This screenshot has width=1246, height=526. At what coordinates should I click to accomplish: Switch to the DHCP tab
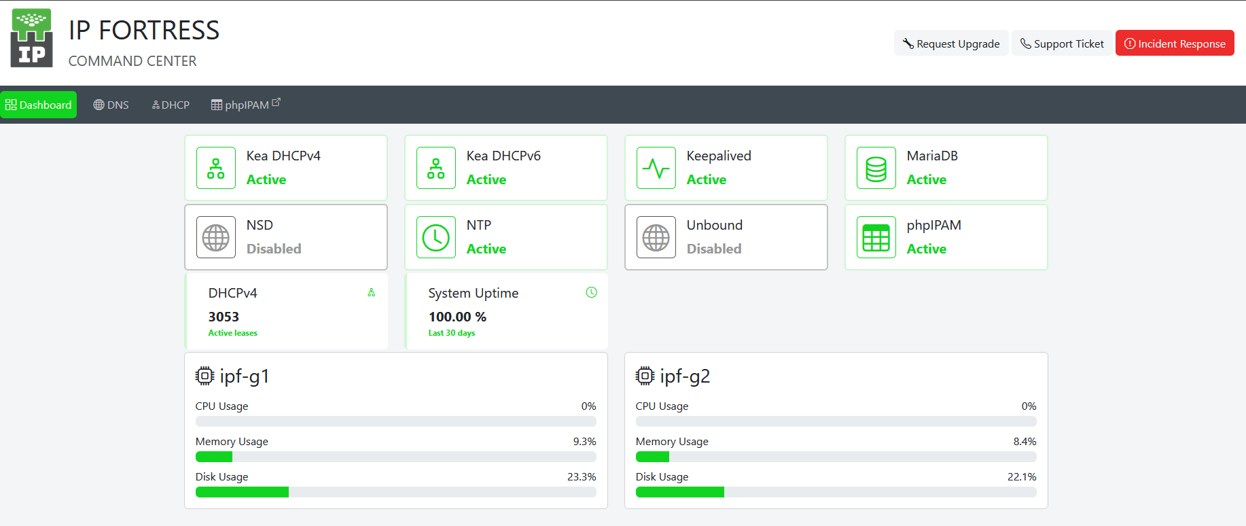(171, 105)
